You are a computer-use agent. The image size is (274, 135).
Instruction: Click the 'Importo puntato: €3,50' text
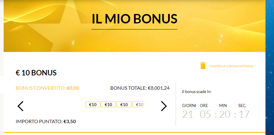tap(46, 121)
